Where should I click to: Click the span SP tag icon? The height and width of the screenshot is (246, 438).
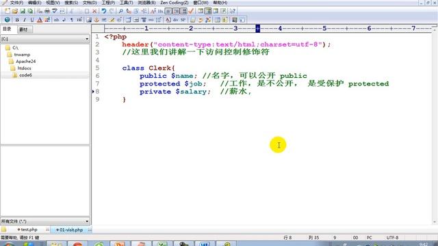[x=183, y=20]
